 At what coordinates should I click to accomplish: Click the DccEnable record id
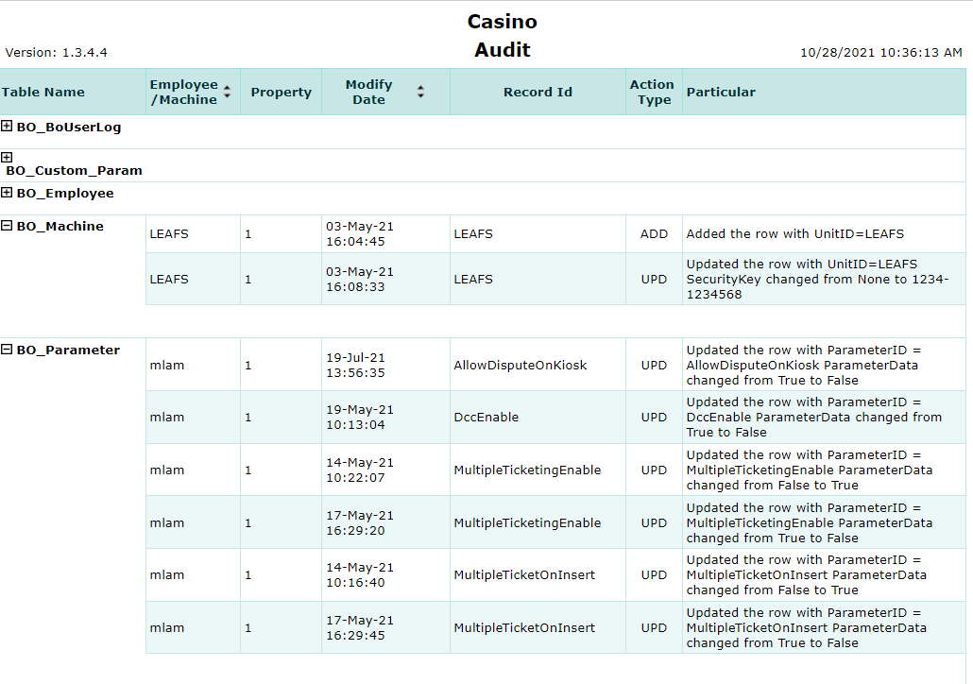tap(486, 417)
